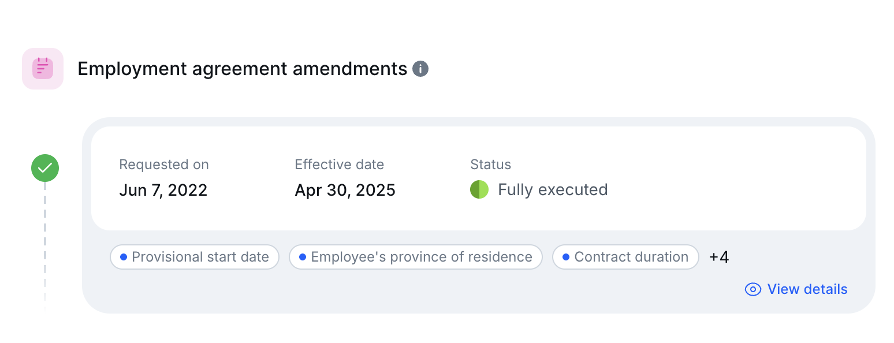Screen dimensions: 894x343
Task: Expand the +4 hidden amendment fields
Action: tap(719, 257)
